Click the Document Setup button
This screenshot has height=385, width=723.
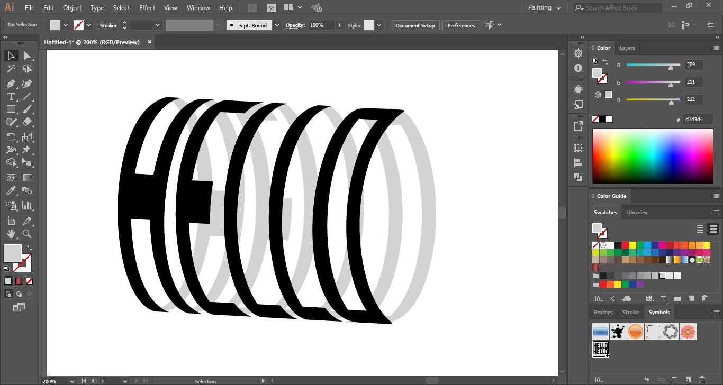(x=414, y=25)
